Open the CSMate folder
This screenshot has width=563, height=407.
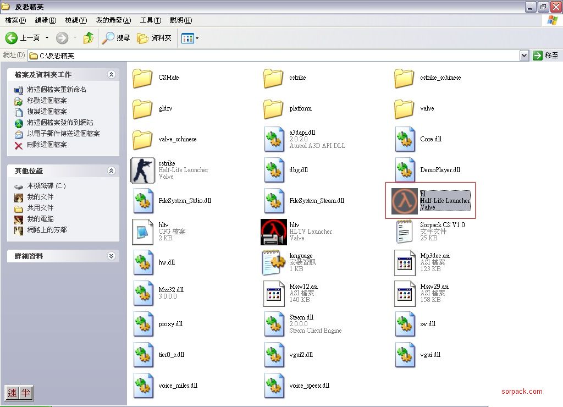point(143,78)
